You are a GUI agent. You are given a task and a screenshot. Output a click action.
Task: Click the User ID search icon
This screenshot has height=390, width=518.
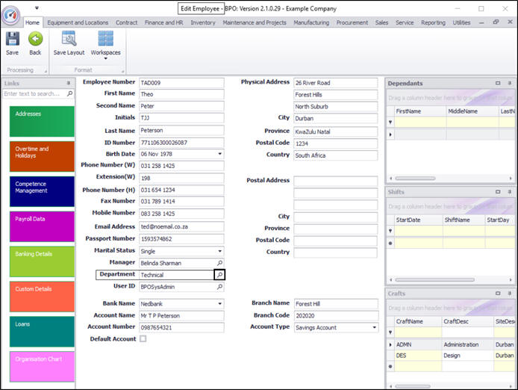click(219, 287)
